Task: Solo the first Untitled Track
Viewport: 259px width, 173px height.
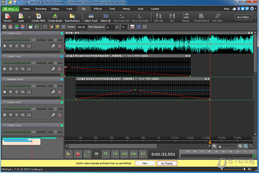Action: 16,46
